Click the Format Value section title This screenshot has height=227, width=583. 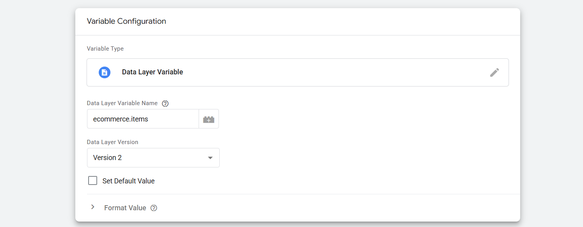(x=125, y=208)
